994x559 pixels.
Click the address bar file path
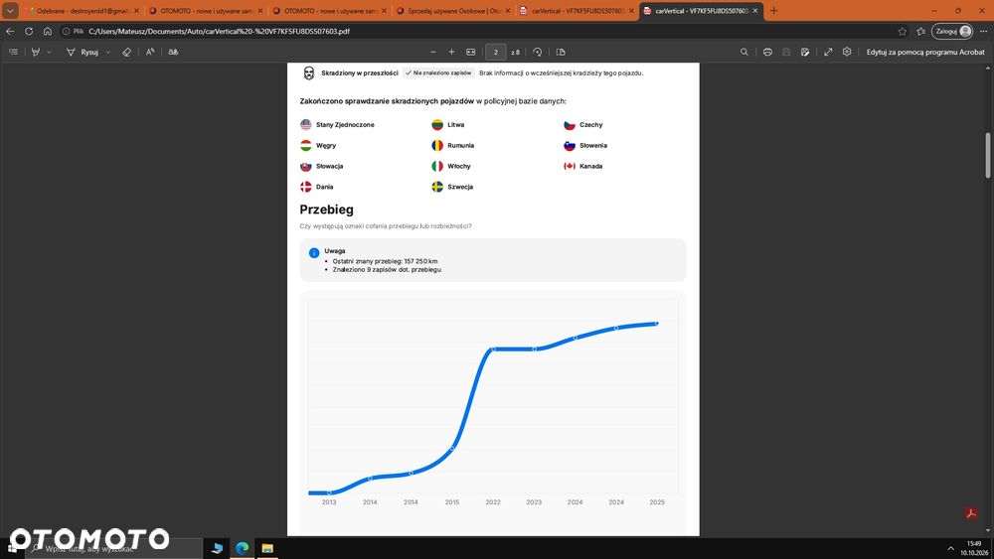219,31
